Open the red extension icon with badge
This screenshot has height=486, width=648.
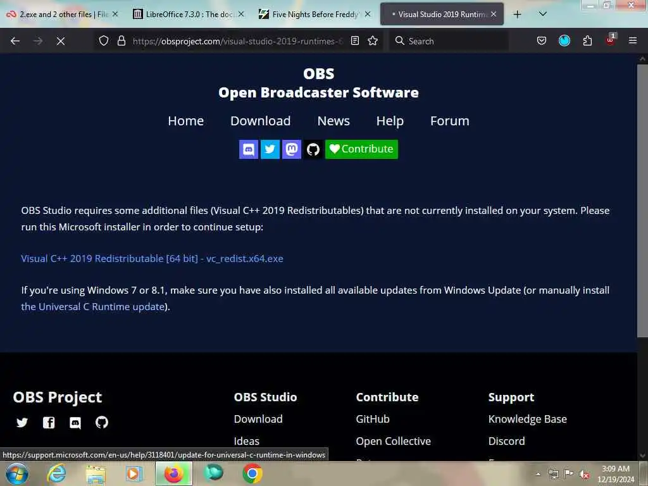[x=611, y=40]
